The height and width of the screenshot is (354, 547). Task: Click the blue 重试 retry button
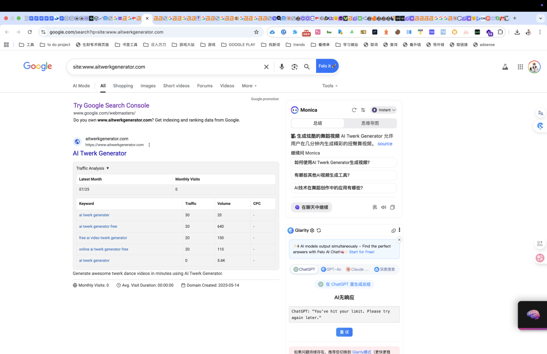(x=344, y=332)
